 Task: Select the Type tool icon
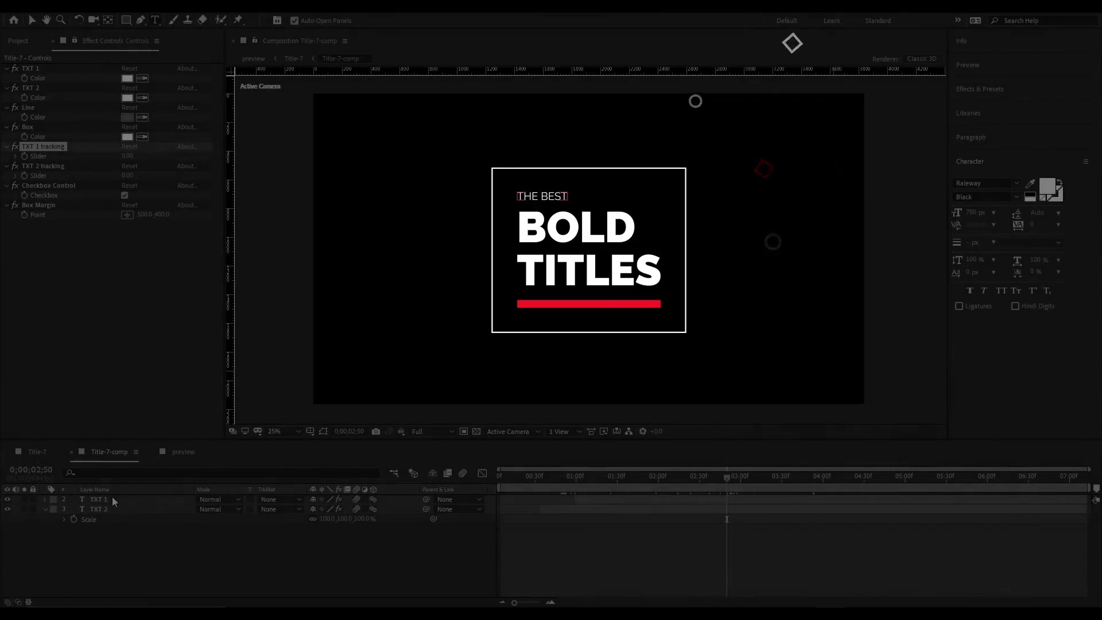point(155,21)
